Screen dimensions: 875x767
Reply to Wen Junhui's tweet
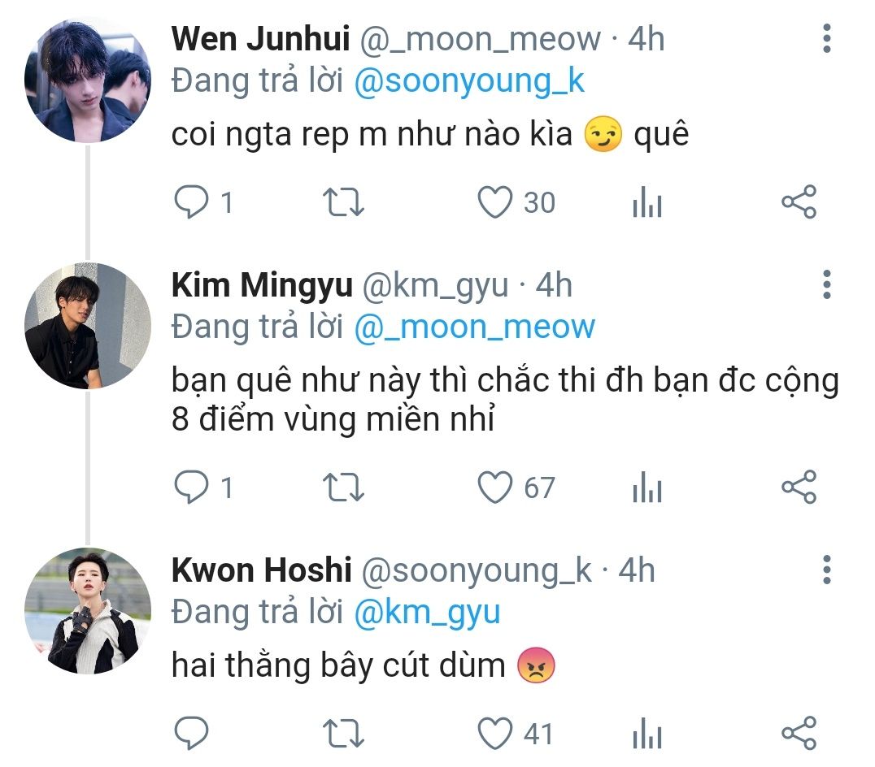pos(192,202)
